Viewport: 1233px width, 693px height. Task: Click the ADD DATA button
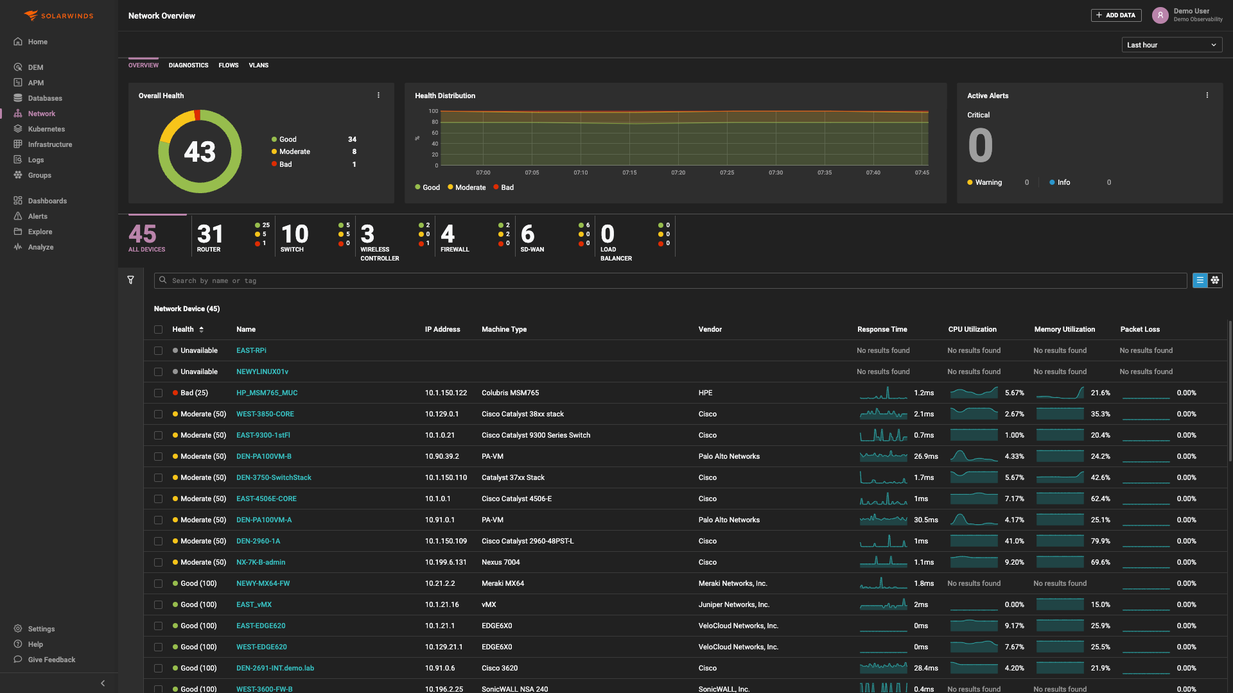point(1116,14)
